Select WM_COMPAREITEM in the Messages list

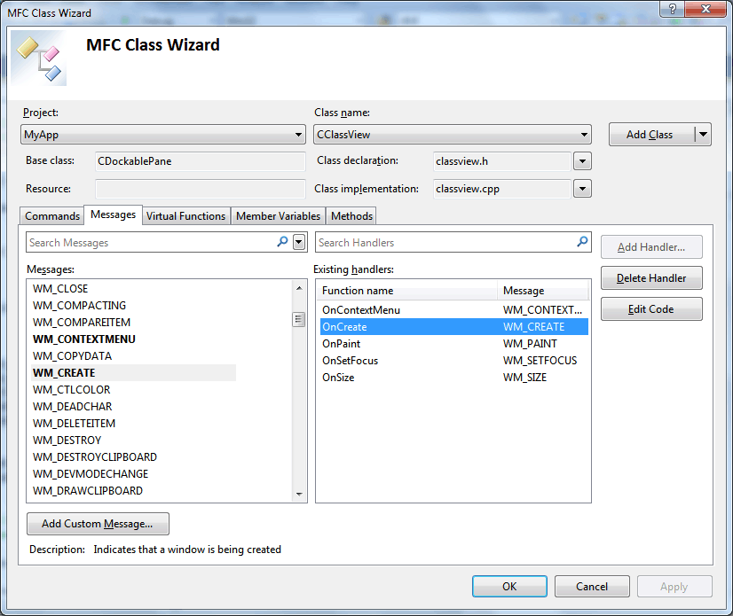[82, 323]
